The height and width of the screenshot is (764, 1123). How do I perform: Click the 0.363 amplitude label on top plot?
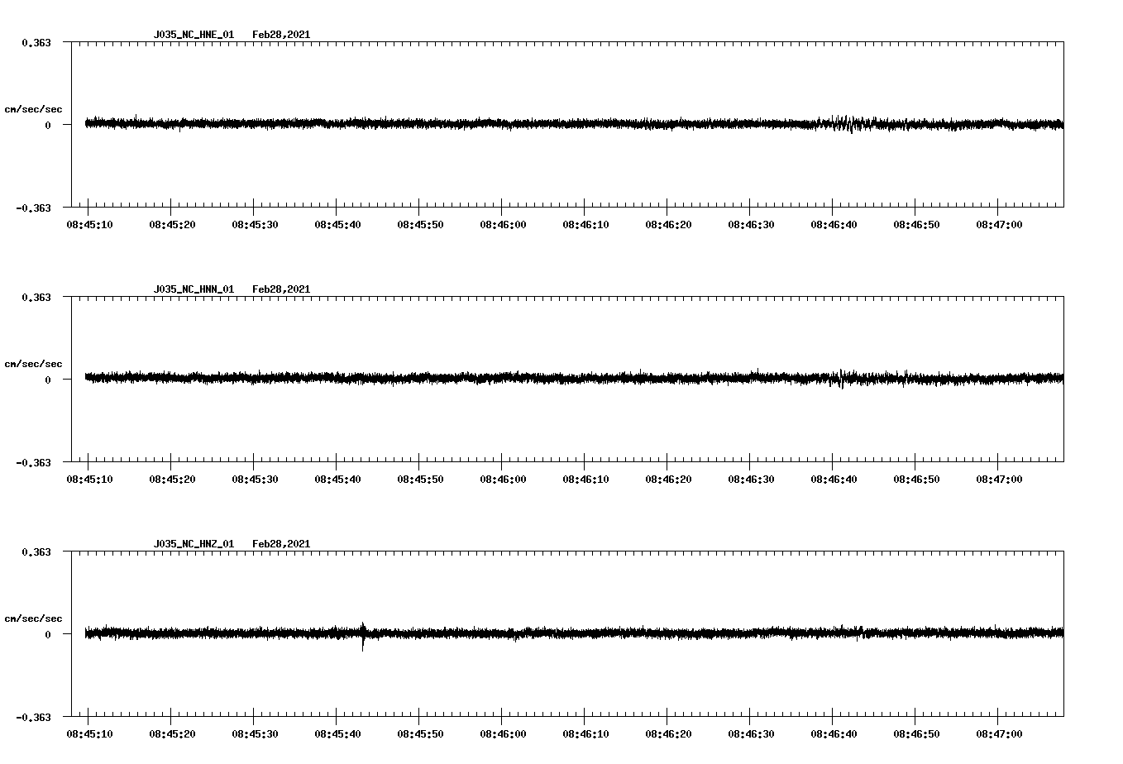(x=36, y=41)
